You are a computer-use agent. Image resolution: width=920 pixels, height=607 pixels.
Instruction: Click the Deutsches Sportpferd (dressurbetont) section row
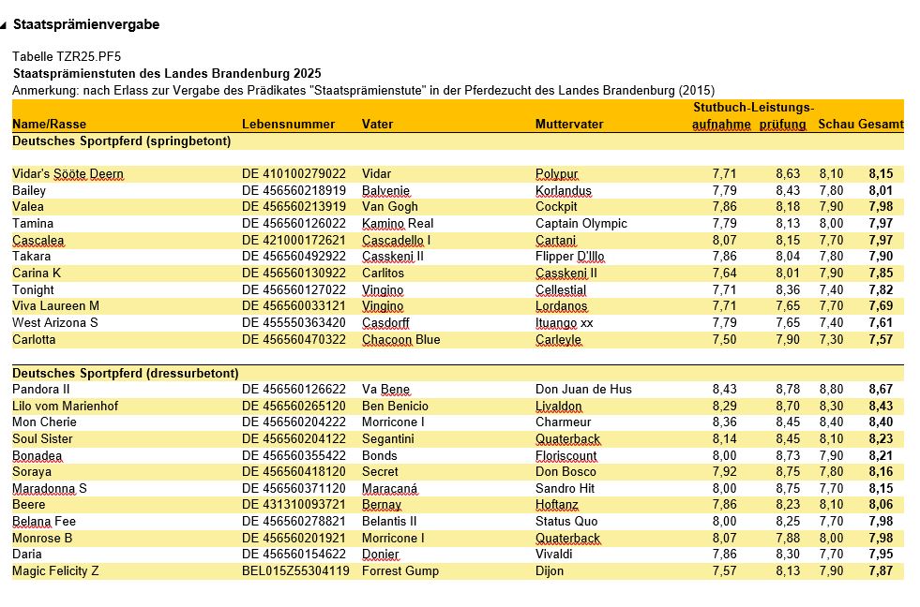click(458, 373)
